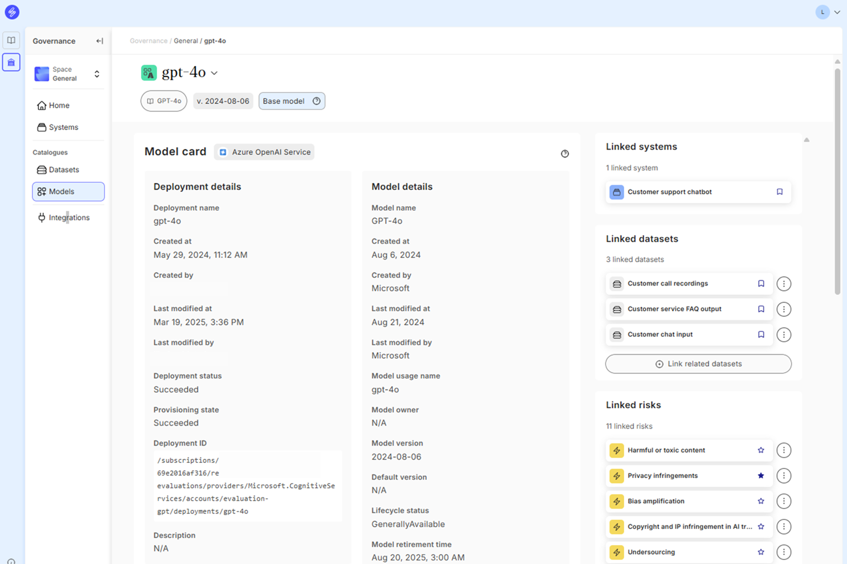
Task: Collapse the Governance sidebar panel
Action: click(x=100, y=41)
